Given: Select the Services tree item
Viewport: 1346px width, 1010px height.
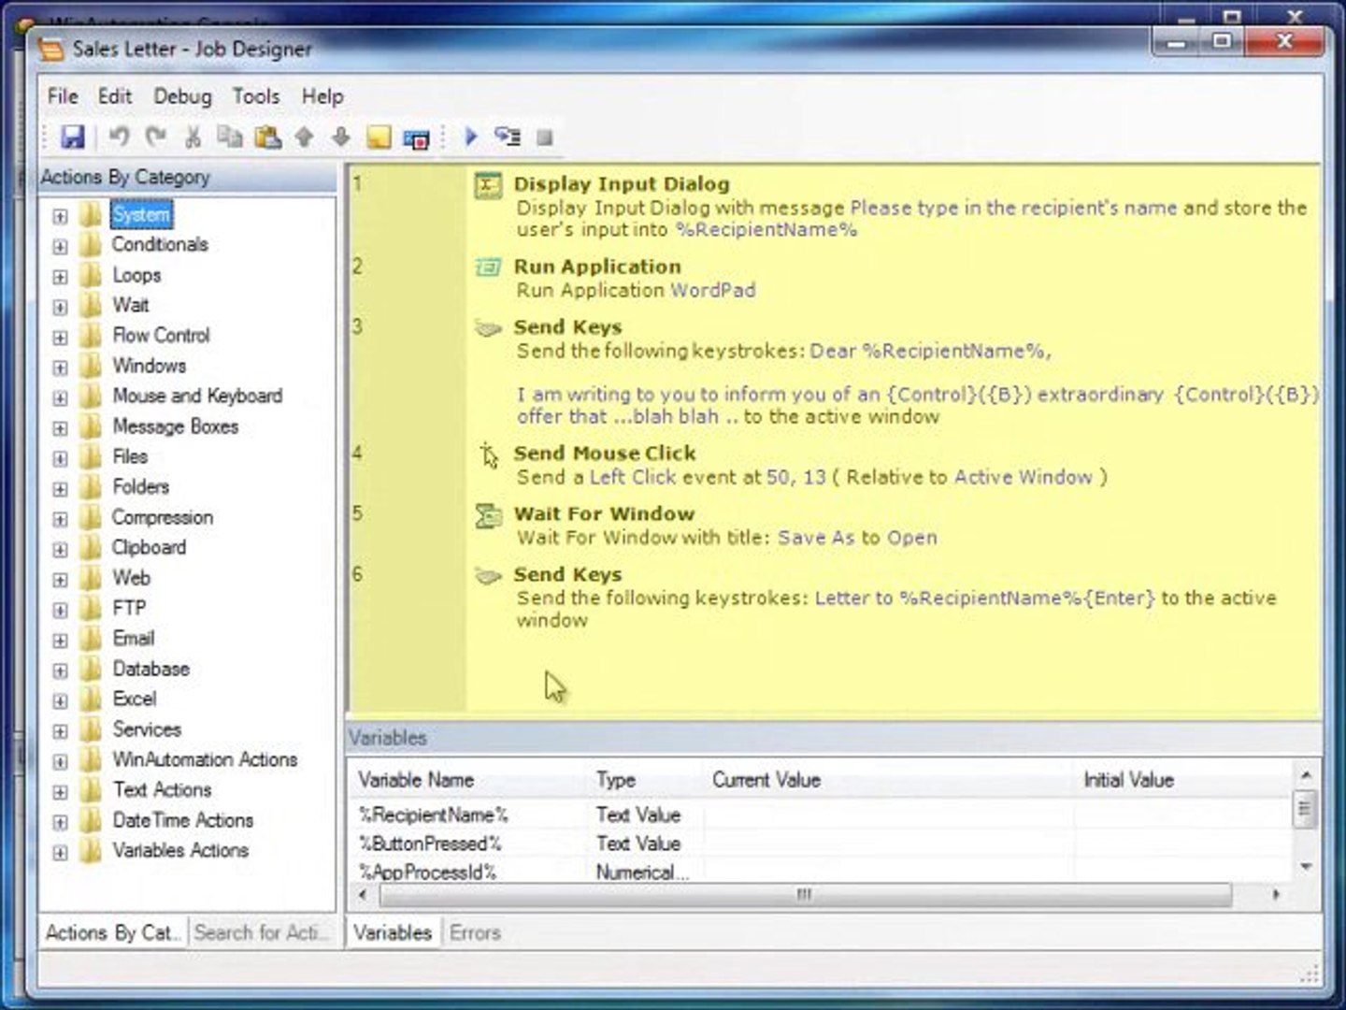Looking at the screenshot, I should [x=147, y=729].
